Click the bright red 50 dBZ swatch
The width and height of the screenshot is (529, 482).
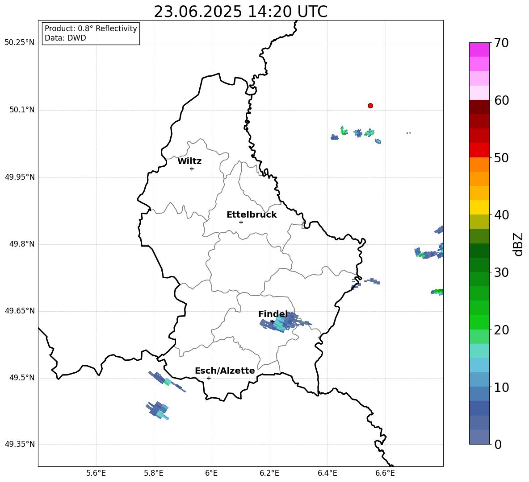tap(479, 150)
